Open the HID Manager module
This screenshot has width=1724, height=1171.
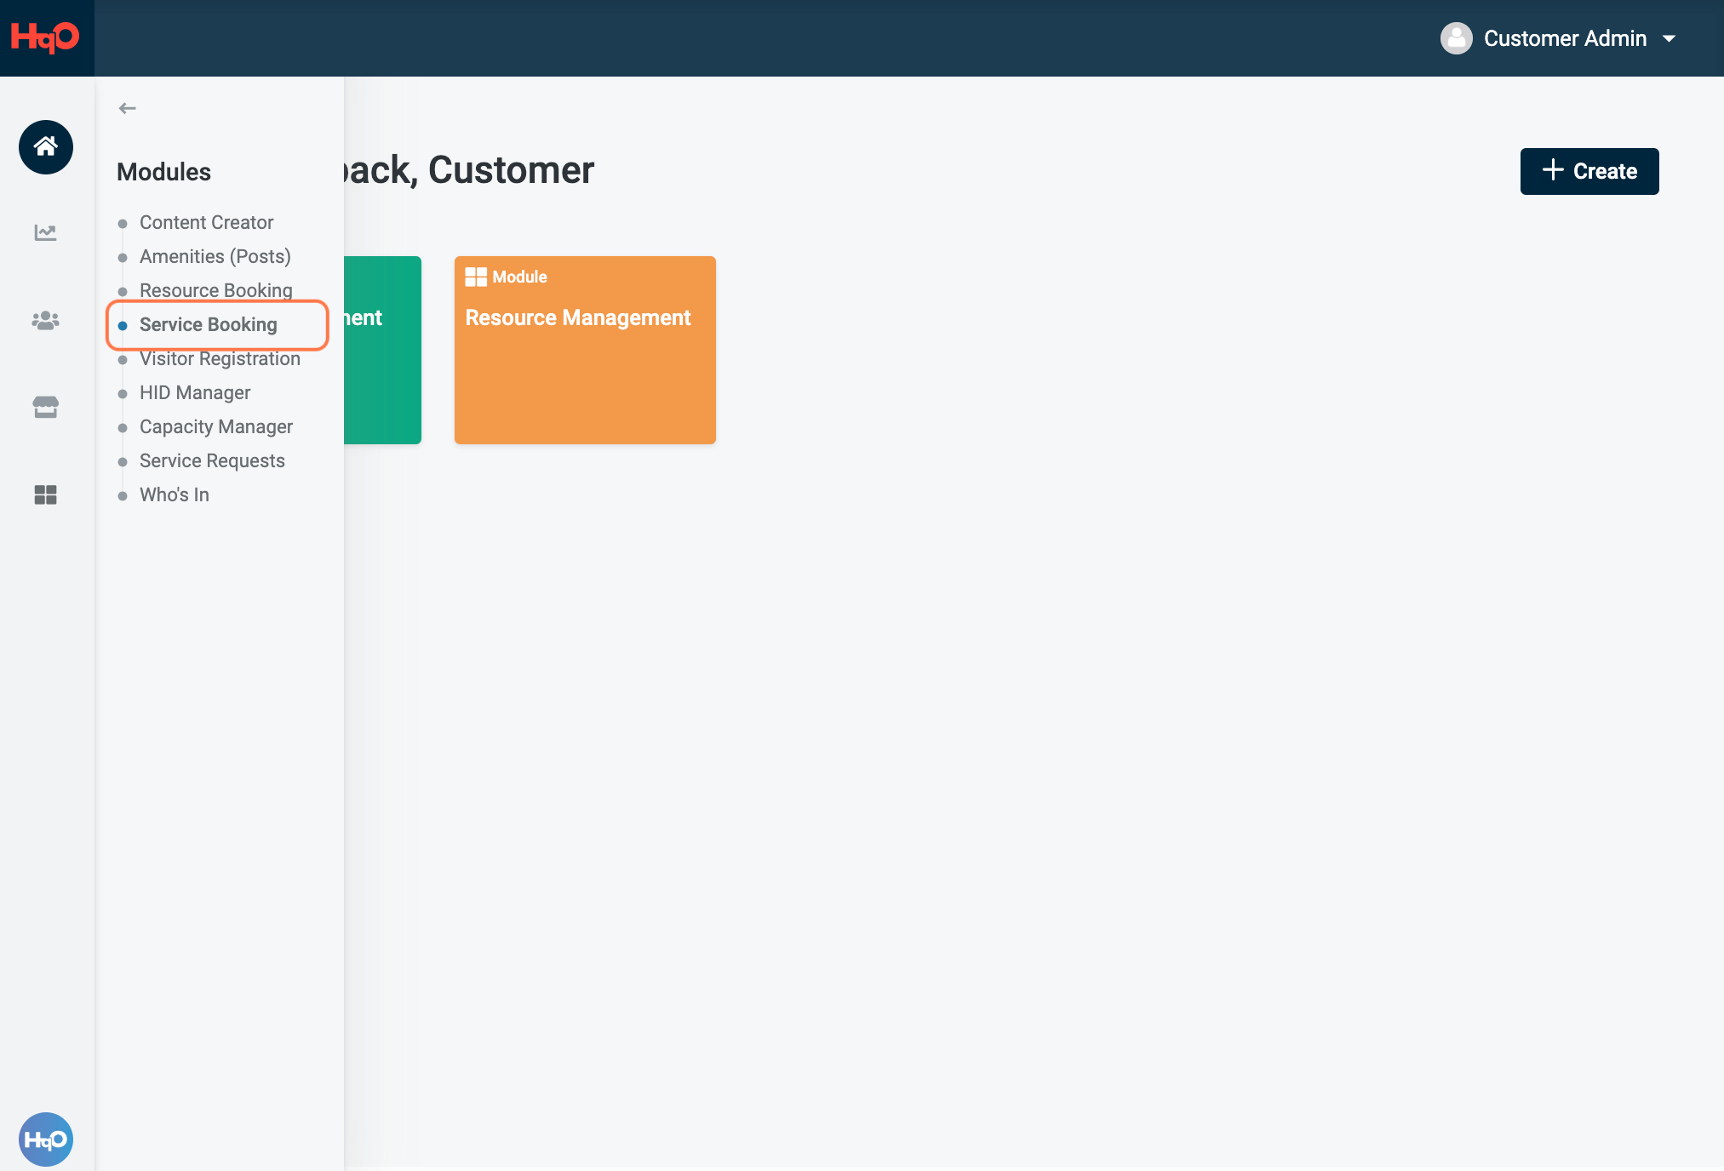tap(195, 392)
